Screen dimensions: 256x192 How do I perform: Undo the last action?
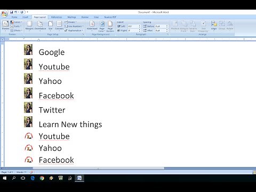pyautogui.click(x=15, y=12)
